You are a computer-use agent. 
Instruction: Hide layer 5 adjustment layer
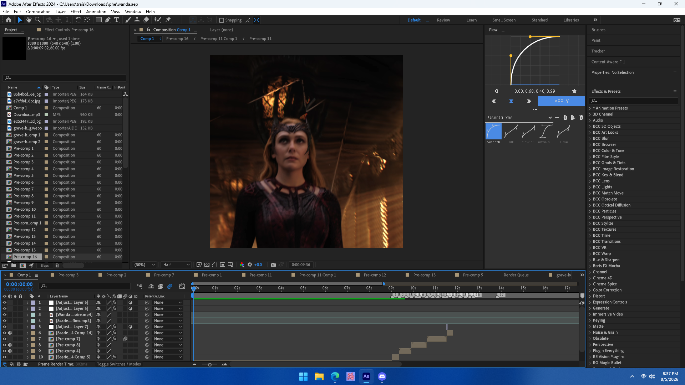(x=5, y=327)
